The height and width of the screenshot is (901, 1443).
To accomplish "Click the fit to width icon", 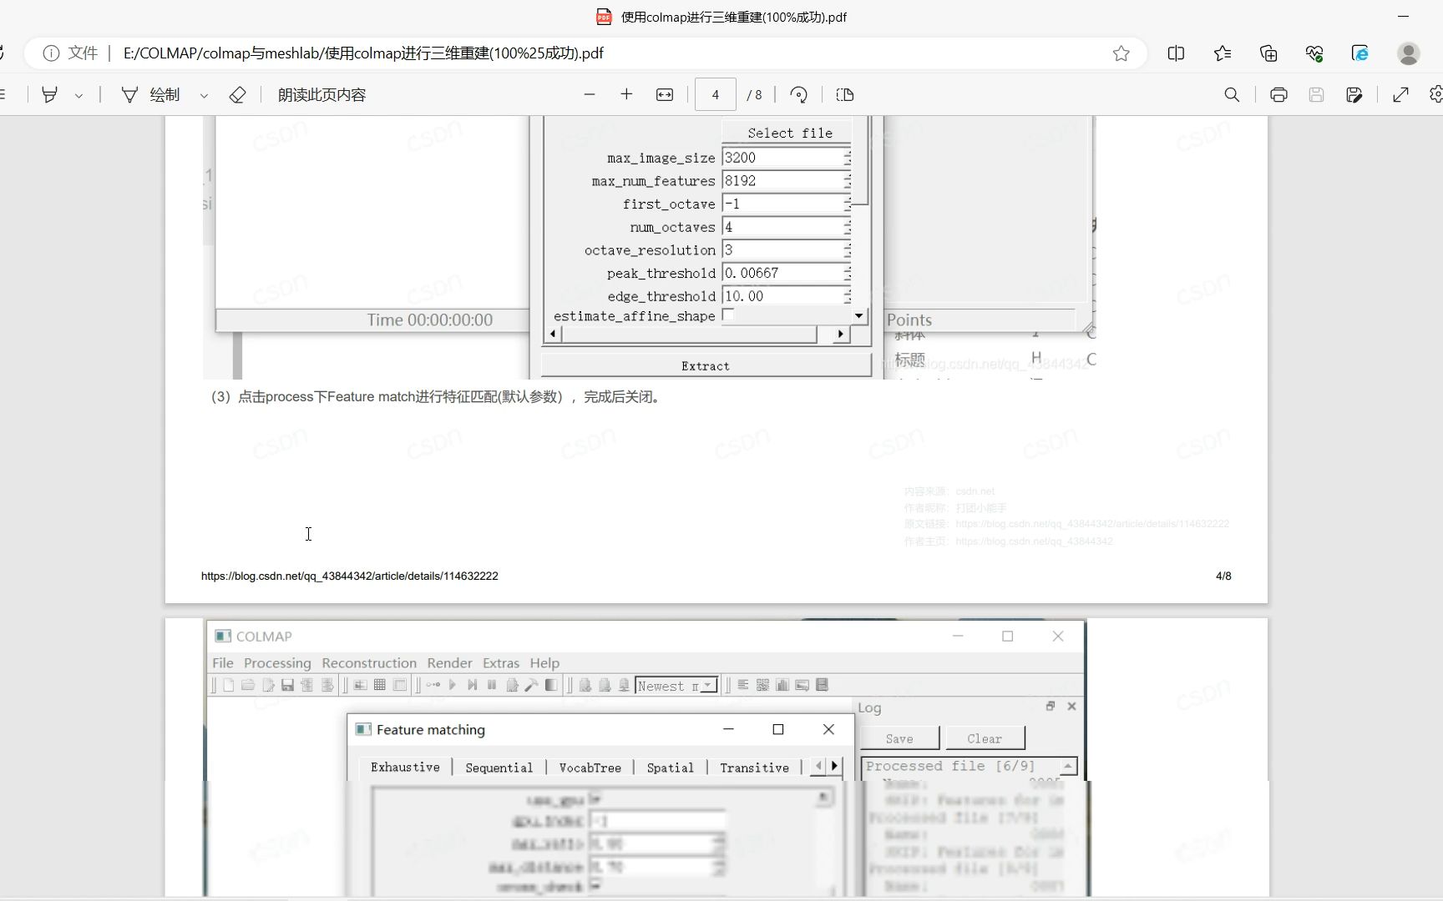I will tap(665, 95).
